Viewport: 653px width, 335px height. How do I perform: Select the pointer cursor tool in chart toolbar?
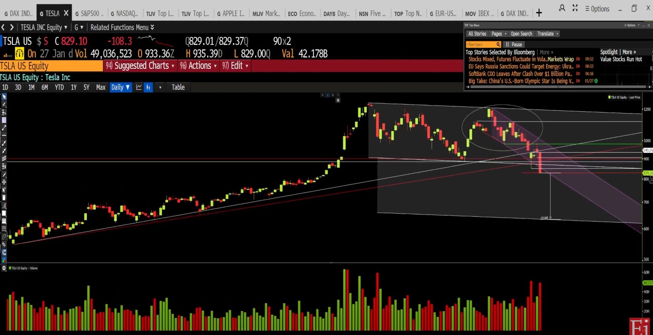[4, 97]
